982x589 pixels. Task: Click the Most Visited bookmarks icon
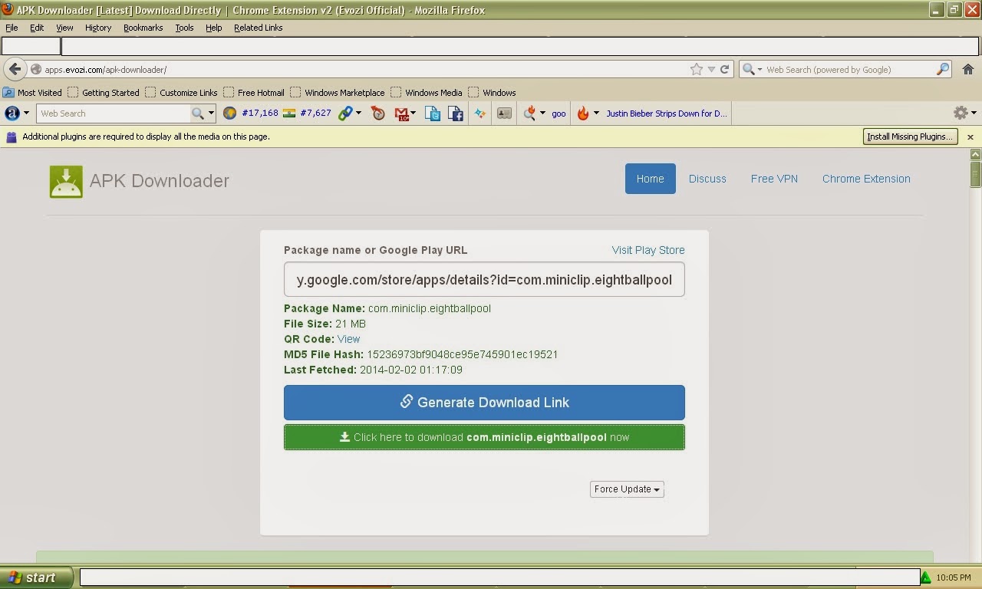coord(8,92)
